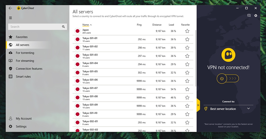Click the CyberGhost logo in the title bar
Image resolution: width=266 pixels, height=139 pixels.
tap(26, 8)
